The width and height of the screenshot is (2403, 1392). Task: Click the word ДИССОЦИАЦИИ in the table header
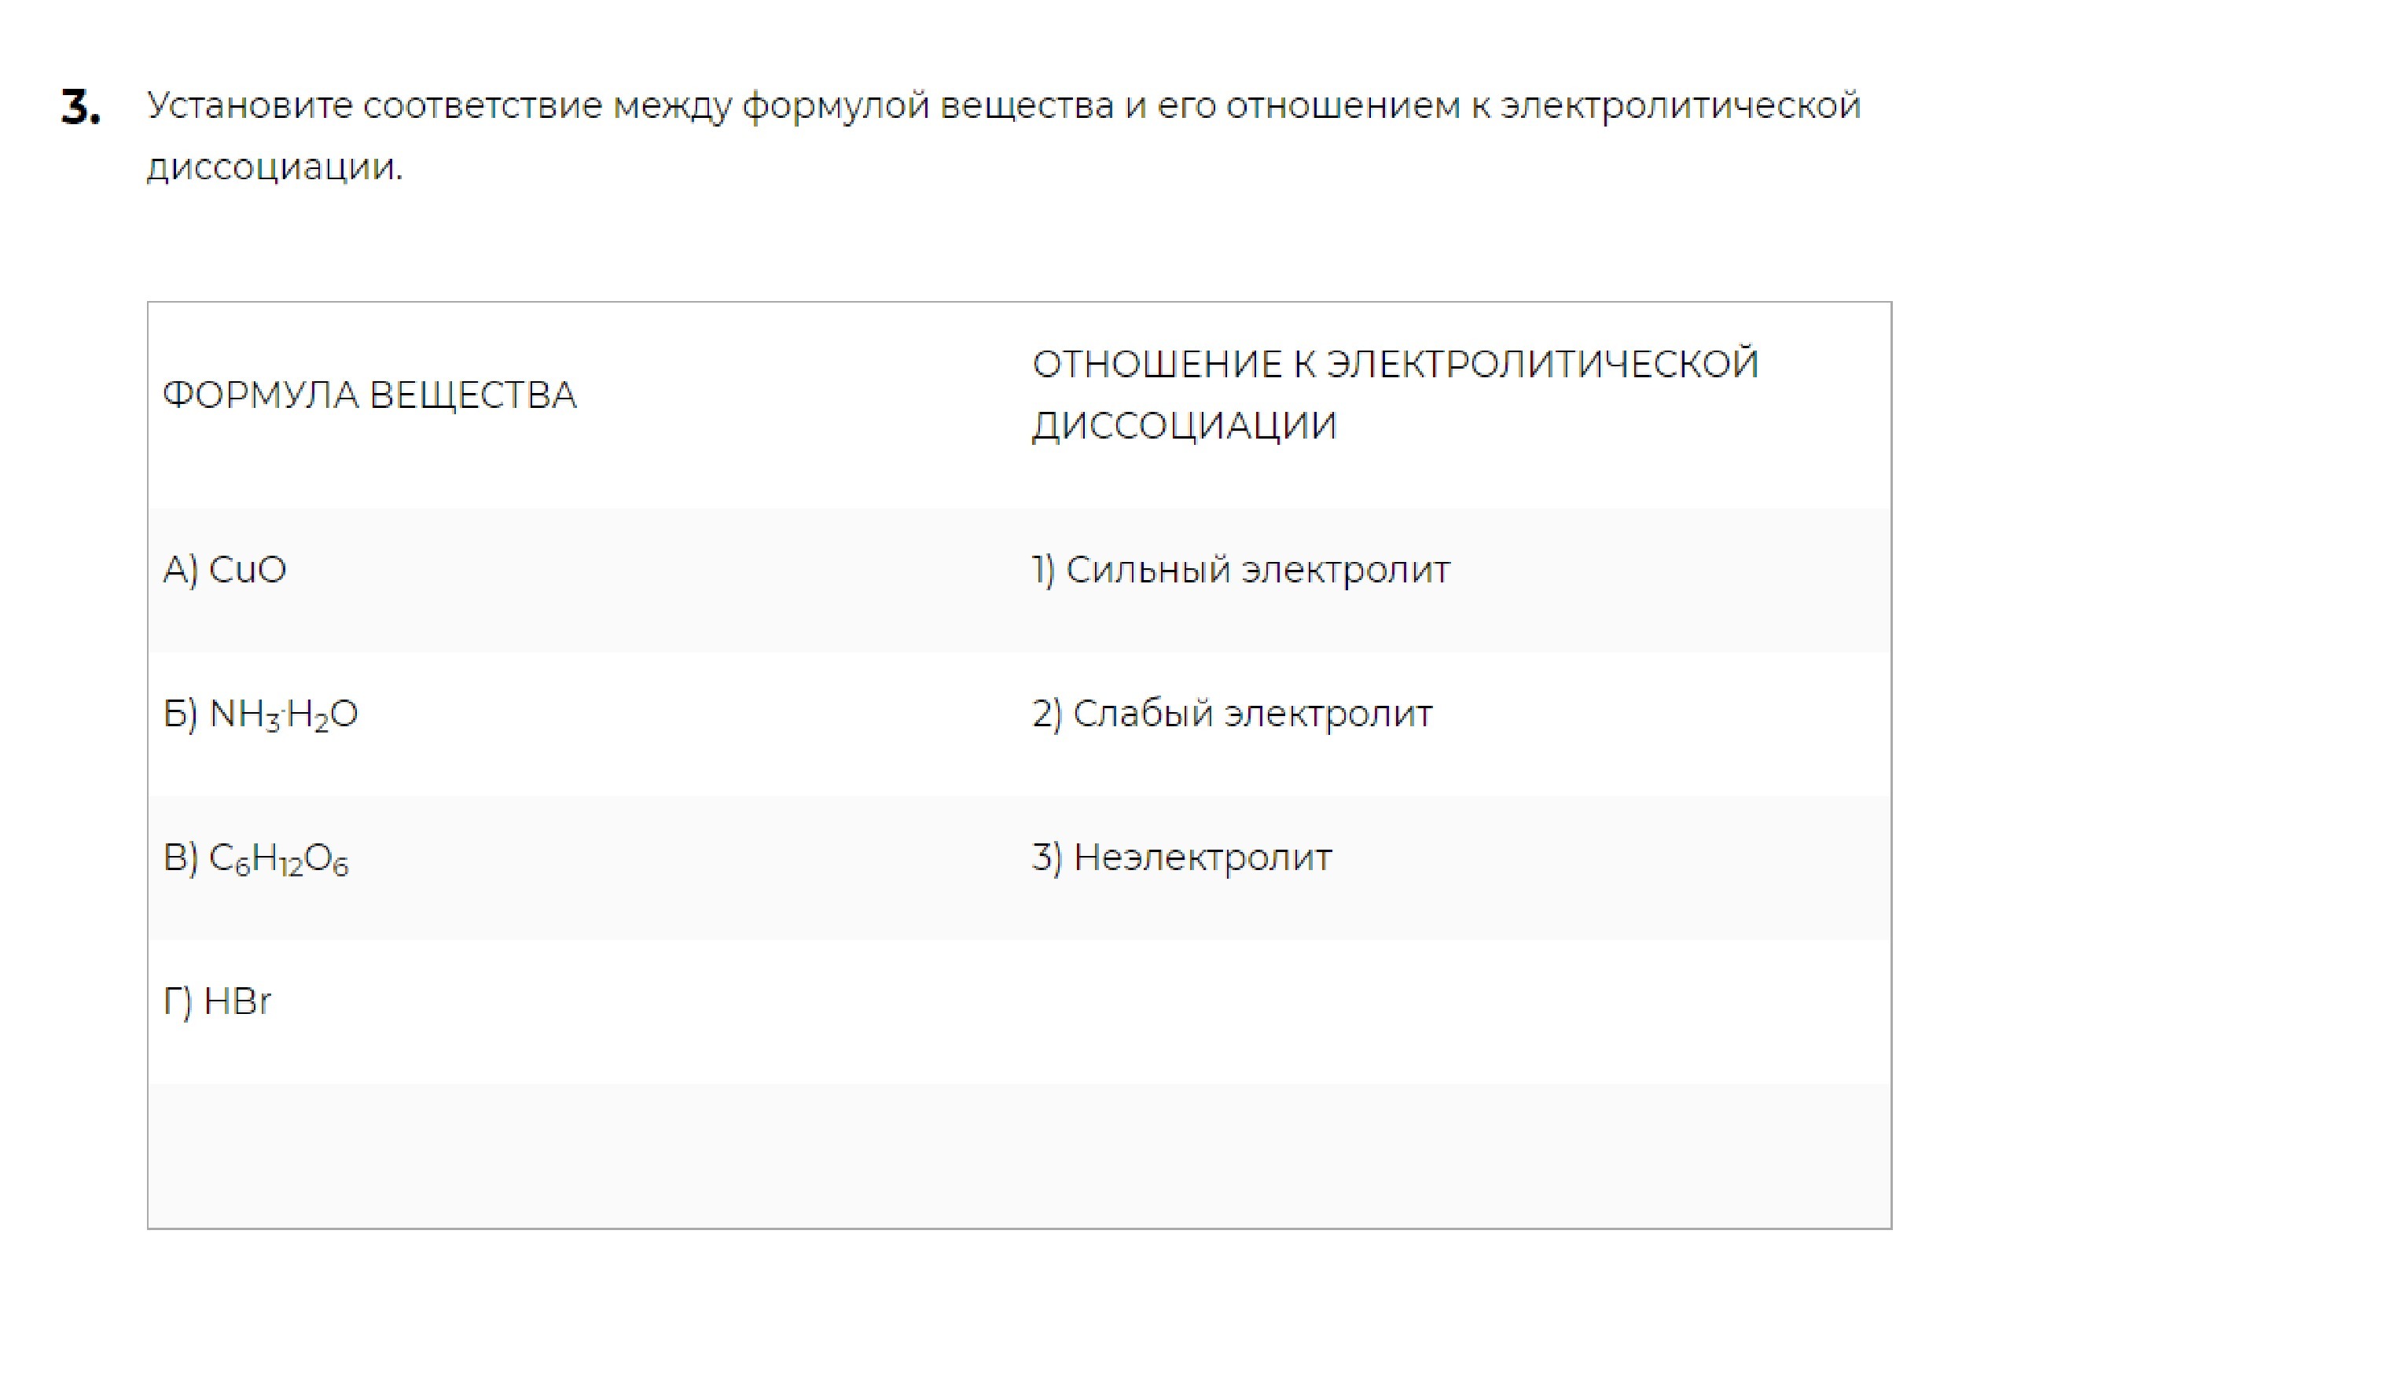click(x=1185, y=426)
